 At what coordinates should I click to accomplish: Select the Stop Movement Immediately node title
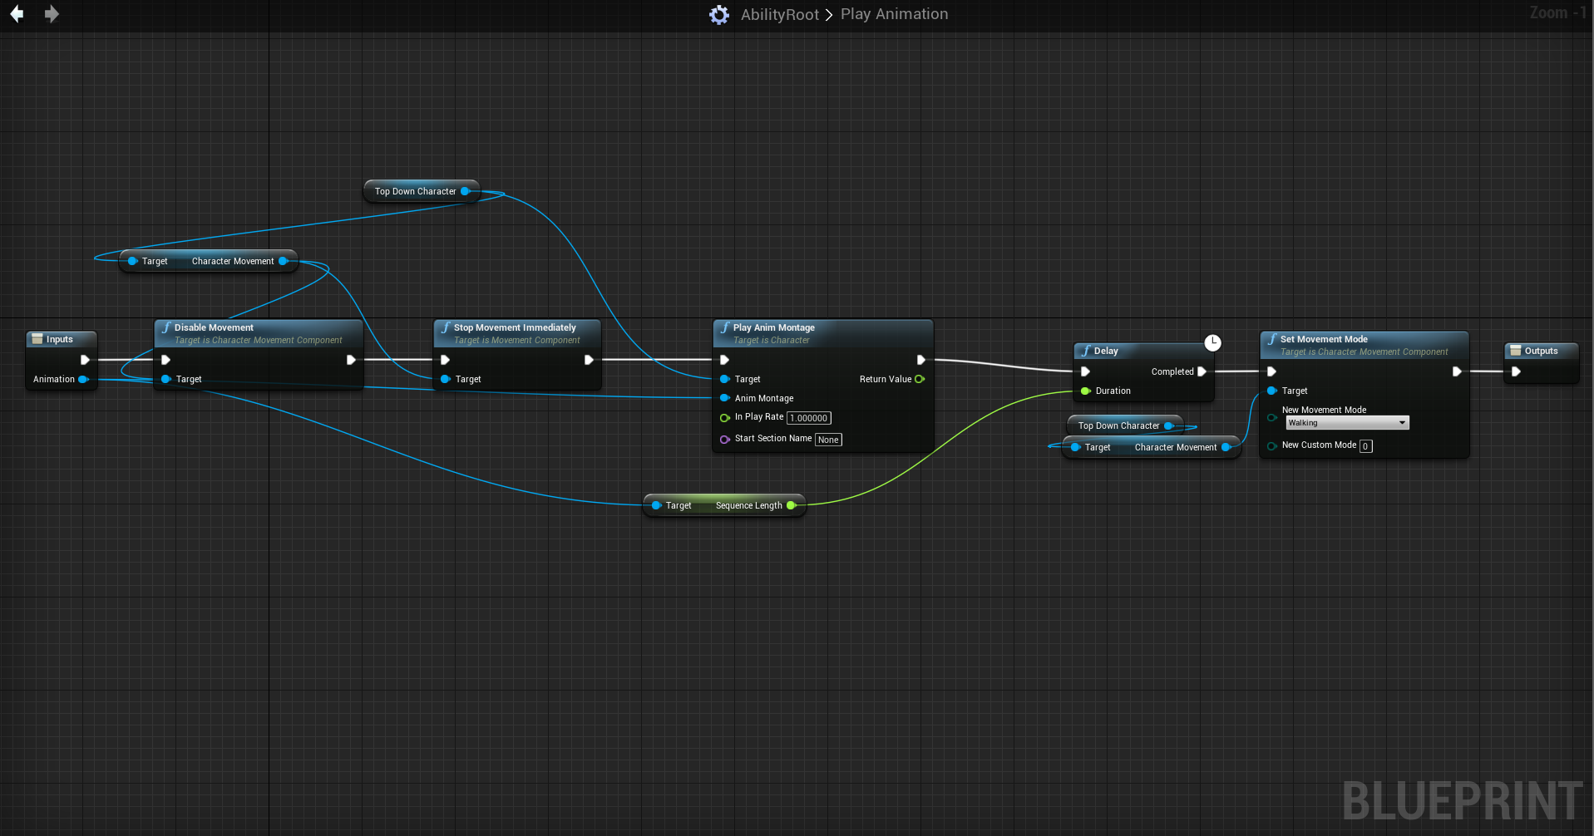pyautogui.click(x=515, y=327)
